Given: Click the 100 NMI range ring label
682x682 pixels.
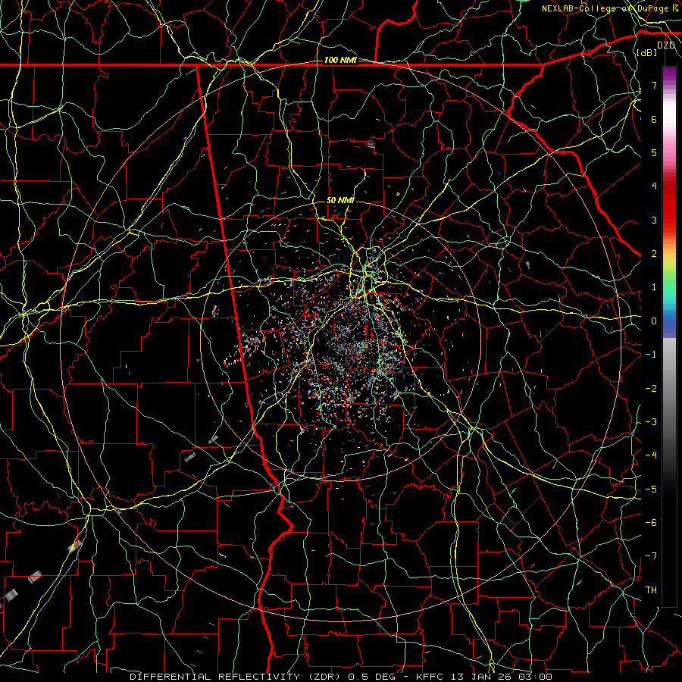Looking at the screenshot, I should pyautogui.click(x=340, y=60).
